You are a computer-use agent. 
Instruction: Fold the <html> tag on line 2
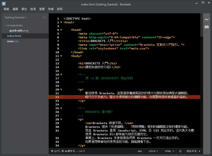[x=61, y=22]
